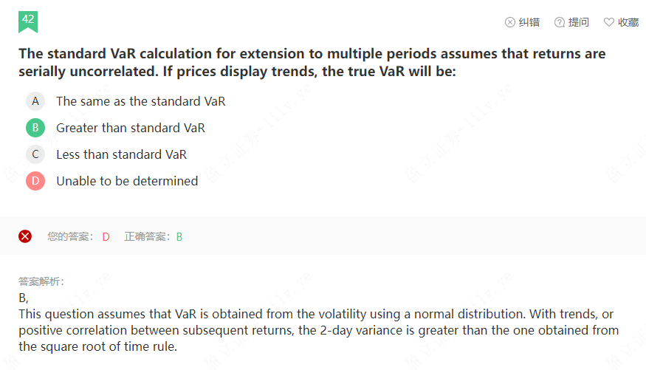Open the 提问 ask-a-question link
Viewport: 646px width, 370px height.
pyautogui.click(x=579, y=22)
